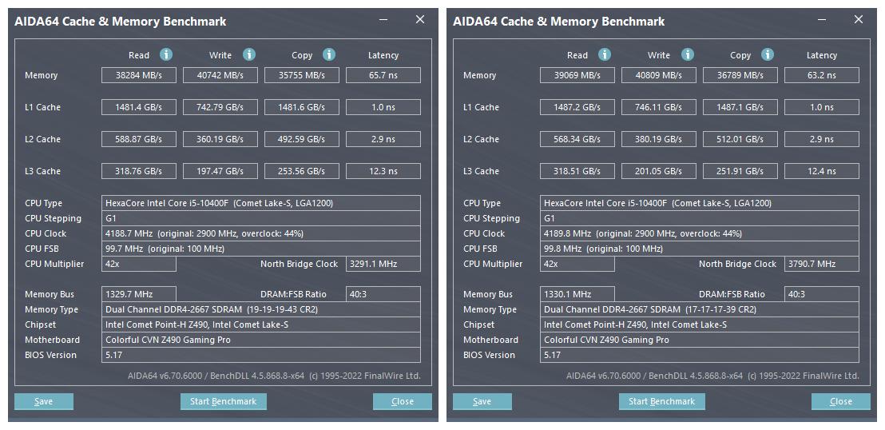Click the Close button in right window
This screenshot has width=885, height=430.
click(x=840, y=401)
